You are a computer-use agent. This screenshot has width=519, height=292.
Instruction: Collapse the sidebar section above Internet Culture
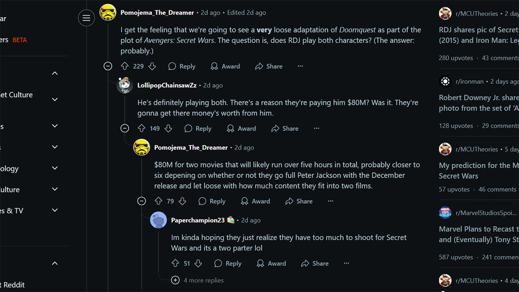pos(54,73)
